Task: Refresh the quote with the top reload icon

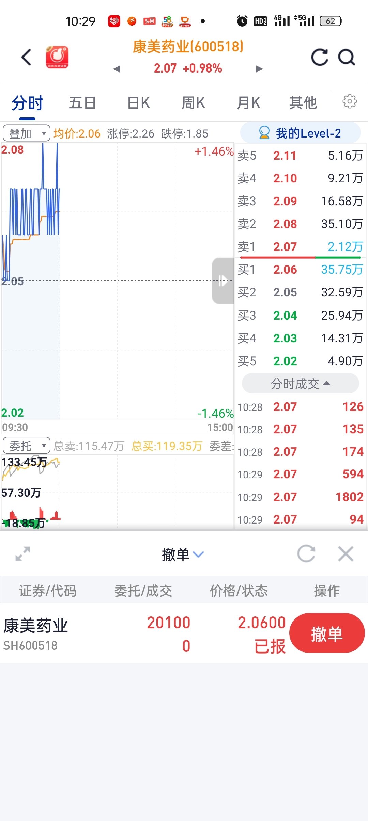Action: click(320, 57)
